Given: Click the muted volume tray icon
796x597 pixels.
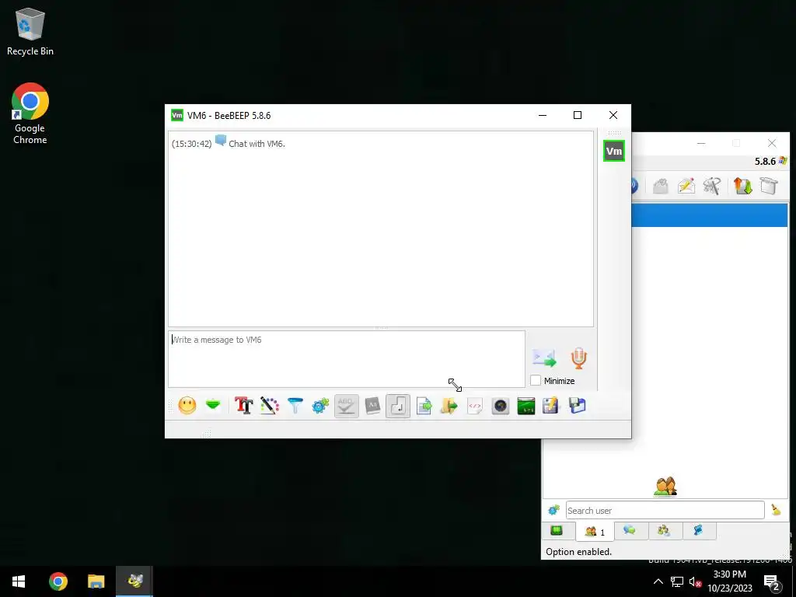Looking at the screenshot, I should (x=695, y=581).
